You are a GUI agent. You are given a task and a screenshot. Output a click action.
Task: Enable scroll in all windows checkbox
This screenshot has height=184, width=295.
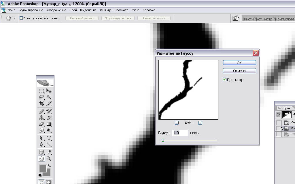[21, 18]
